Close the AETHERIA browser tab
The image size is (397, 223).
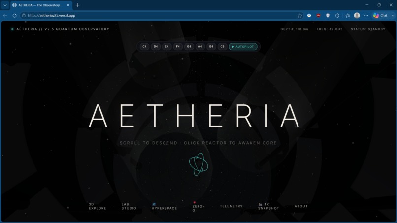click(68, 5)
